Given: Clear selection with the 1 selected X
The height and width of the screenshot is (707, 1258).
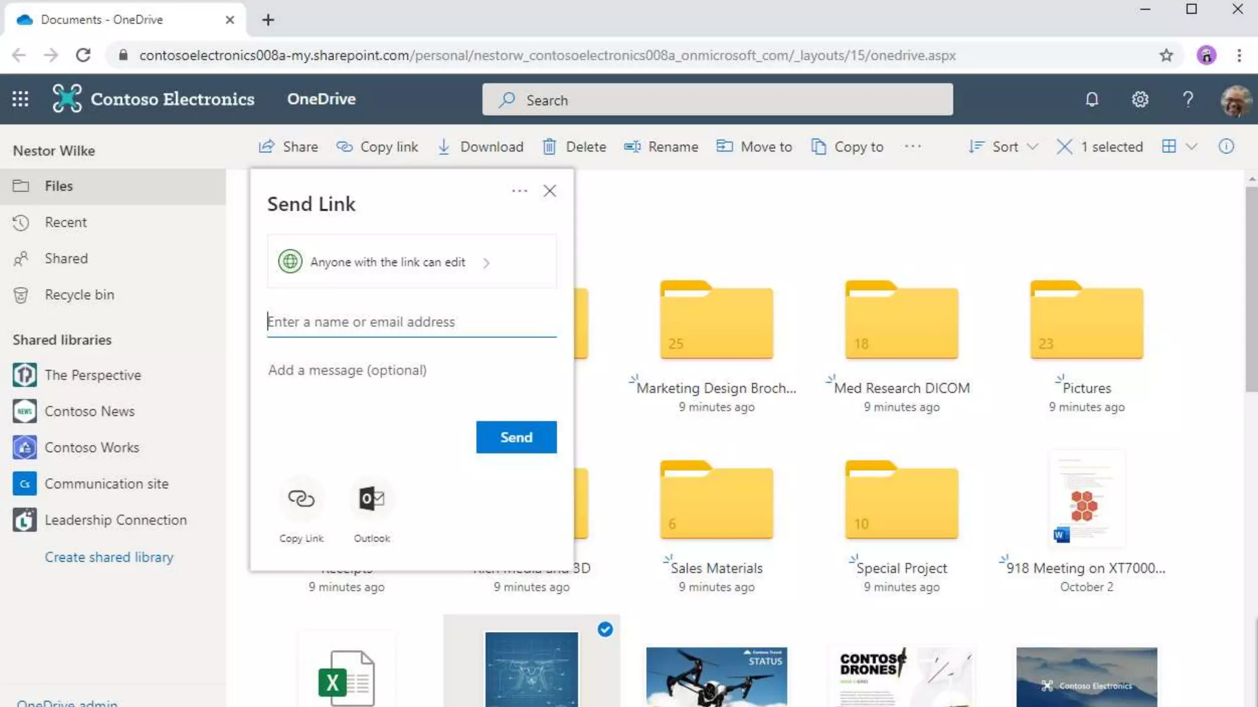Looking at the screenshot, I should 1065,147.
